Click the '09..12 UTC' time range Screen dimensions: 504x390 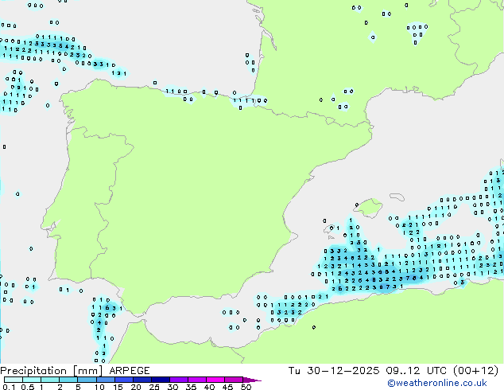tap(417, 371)
